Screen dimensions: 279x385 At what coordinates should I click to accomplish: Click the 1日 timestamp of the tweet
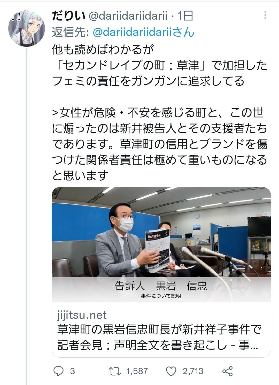tap(185, 16)
